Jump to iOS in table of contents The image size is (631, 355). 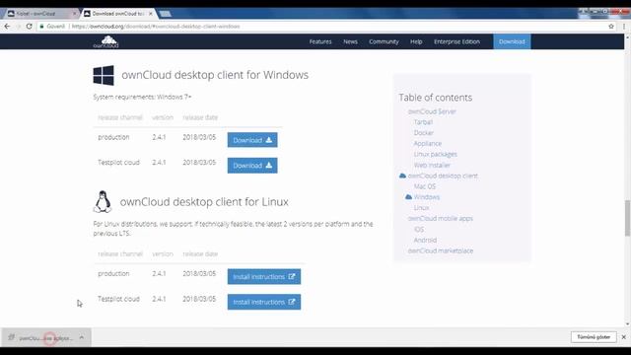click(x=419, y=230)
